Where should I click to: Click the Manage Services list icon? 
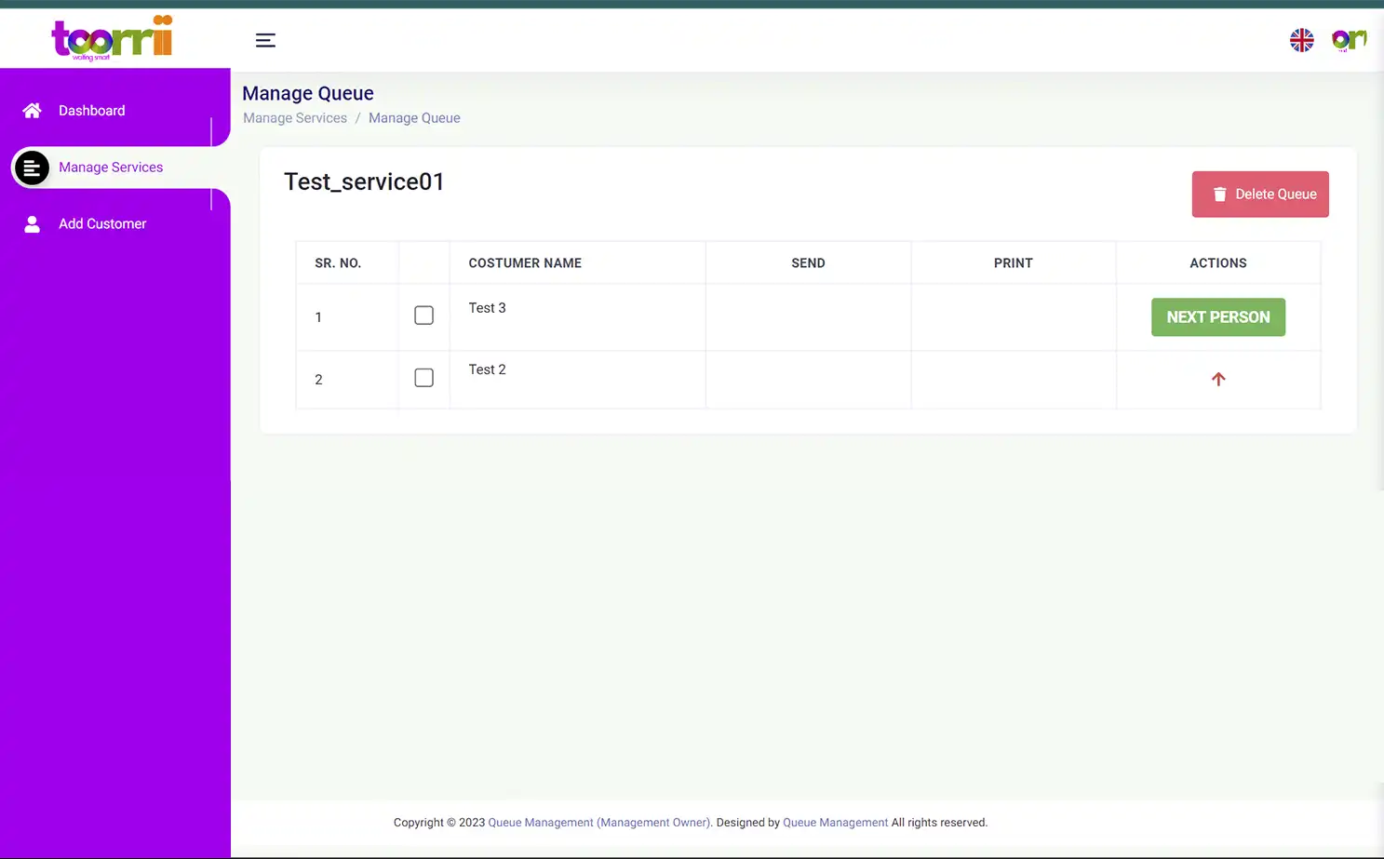coord(32,168)
